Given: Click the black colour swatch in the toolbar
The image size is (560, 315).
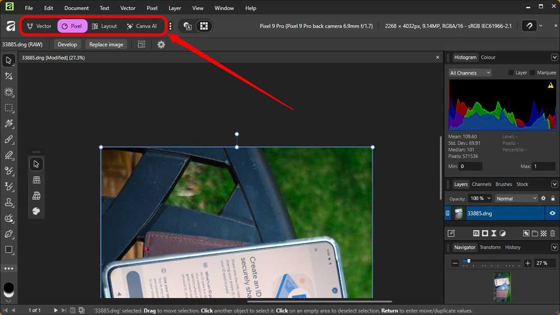Looking at the screenshot, I should [x=8, y=288].
